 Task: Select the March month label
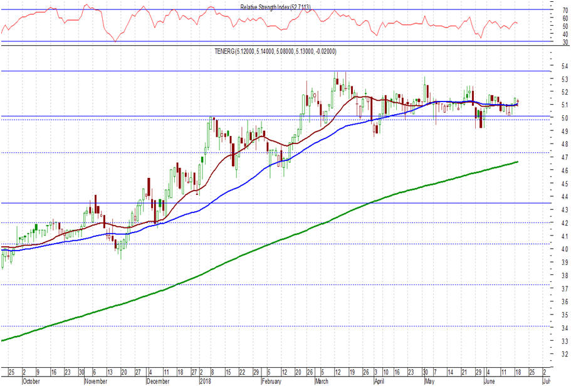click(323, 380)
